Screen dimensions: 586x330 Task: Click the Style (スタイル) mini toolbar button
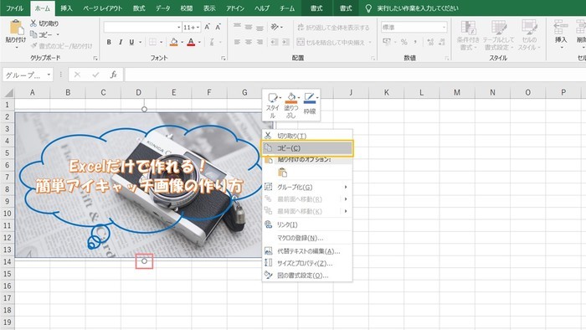(273, 105)
